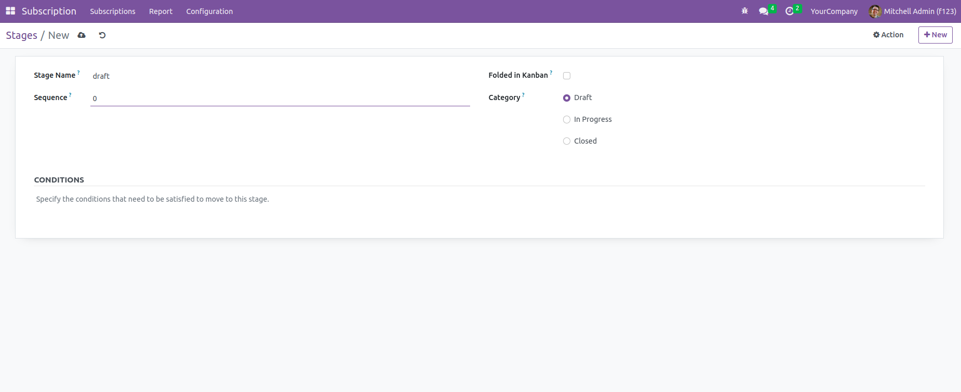Open the Subscriptions menu

pyautogui.click(x=113, y=11)
